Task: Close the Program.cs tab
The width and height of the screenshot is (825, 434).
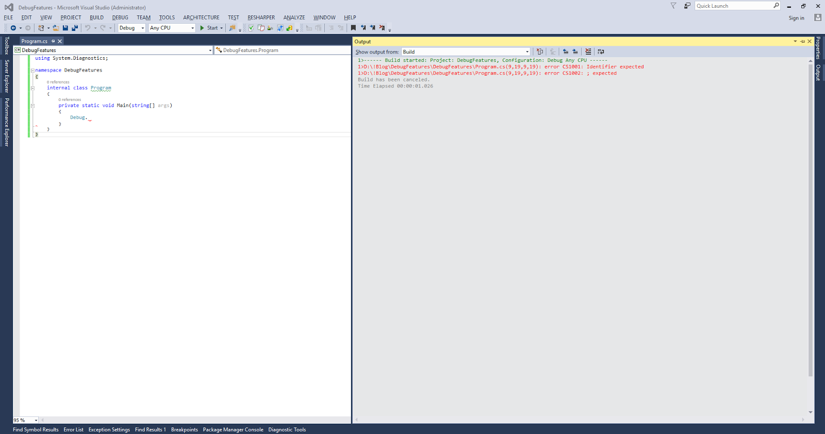Action: 60,41
